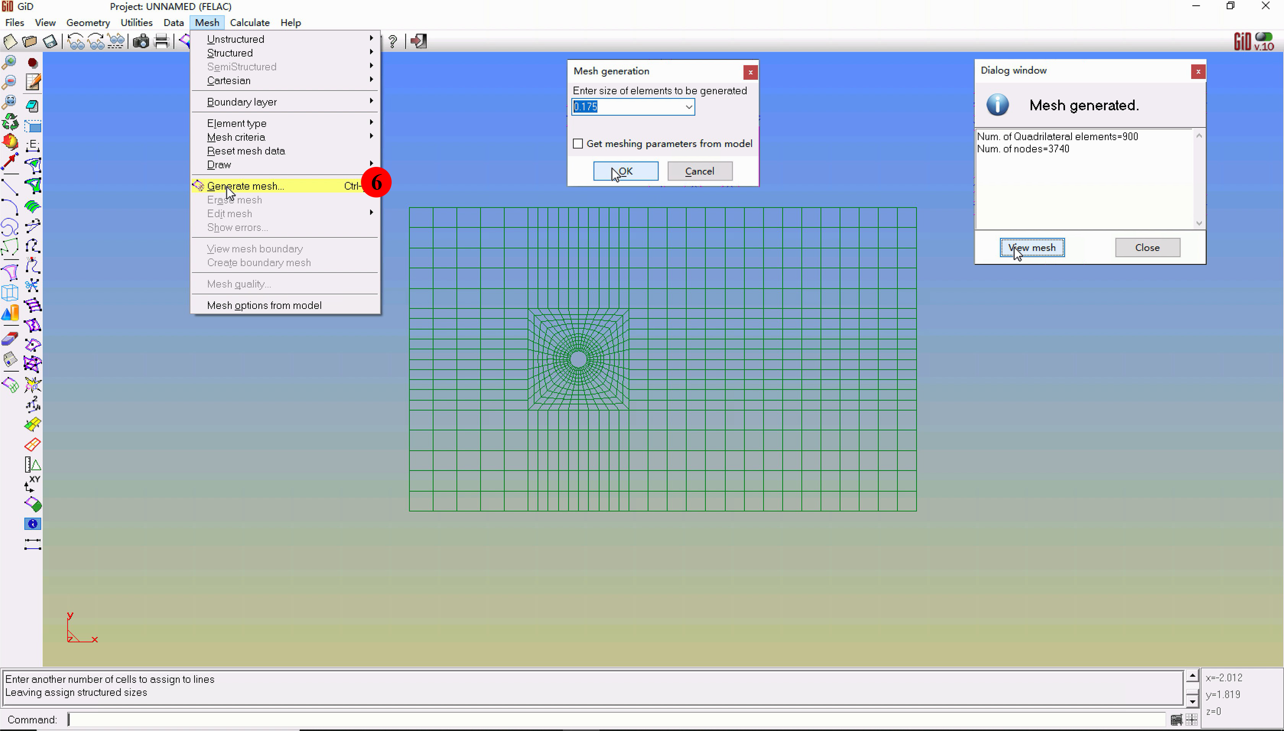
Task: Toggle the GiD v.10 switch icon
Action: click(x=1263, y=37)
